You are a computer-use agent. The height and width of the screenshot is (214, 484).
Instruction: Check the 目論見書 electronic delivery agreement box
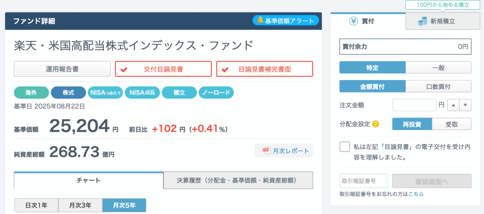point(345,147)
